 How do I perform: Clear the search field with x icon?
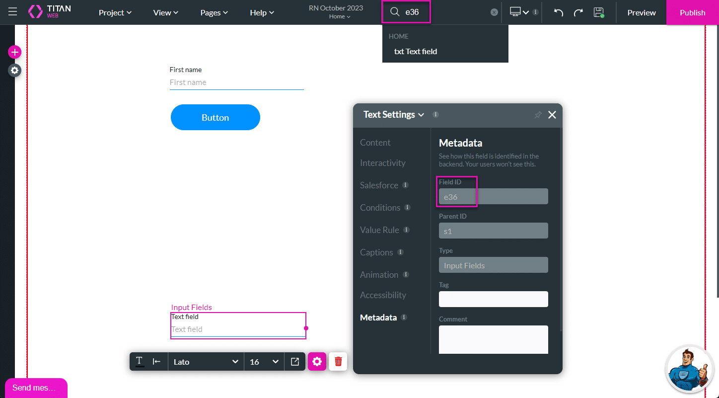(x=494, y=12)
